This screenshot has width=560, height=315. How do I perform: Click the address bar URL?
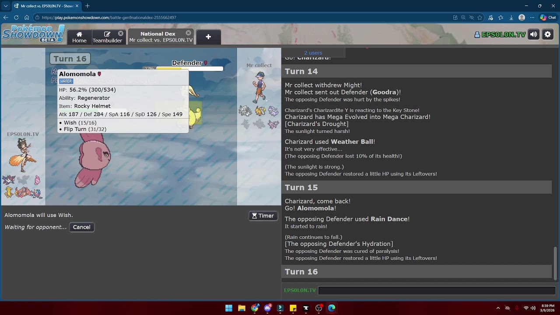(109, 17)
